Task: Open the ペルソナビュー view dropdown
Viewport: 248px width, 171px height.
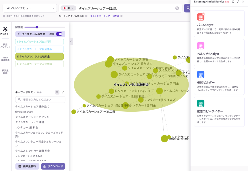Action: coord(30,8)
